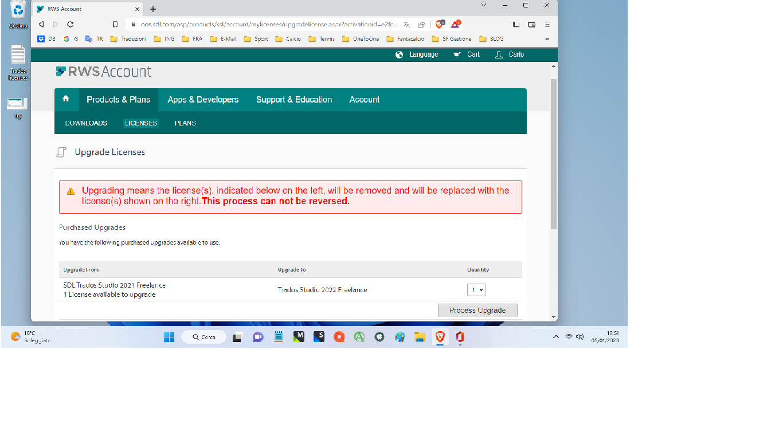Open the browser hamburger menu
This screenshot has height=440, width=783.
[547, 24]
